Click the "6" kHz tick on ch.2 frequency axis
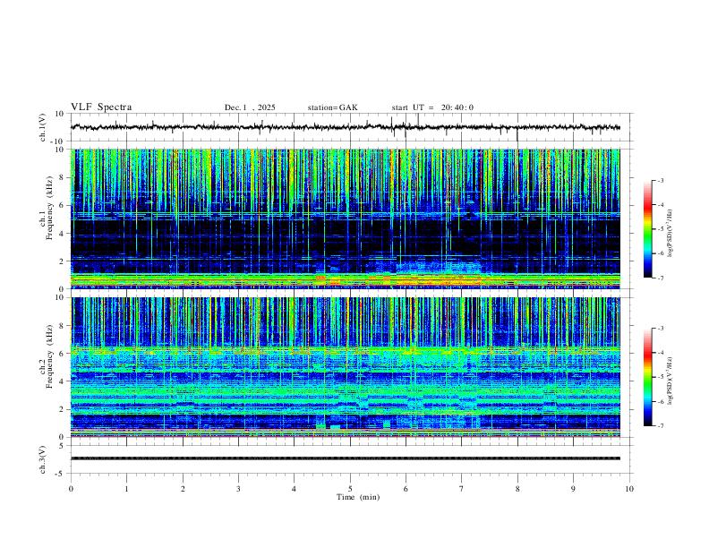The height and width of the screenshot is (548, 709). click(x=63, y=353)
